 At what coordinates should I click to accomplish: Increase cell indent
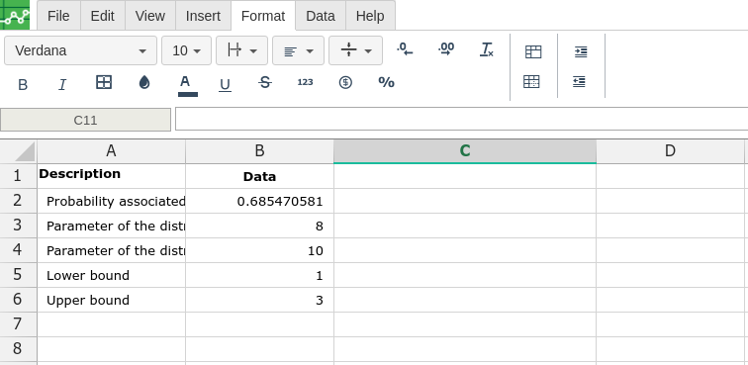581,51
